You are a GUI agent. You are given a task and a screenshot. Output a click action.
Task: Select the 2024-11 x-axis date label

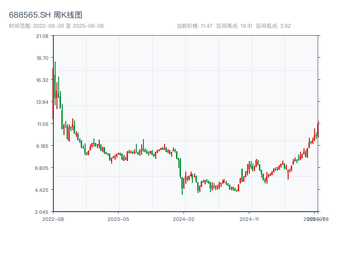point(250,219)
